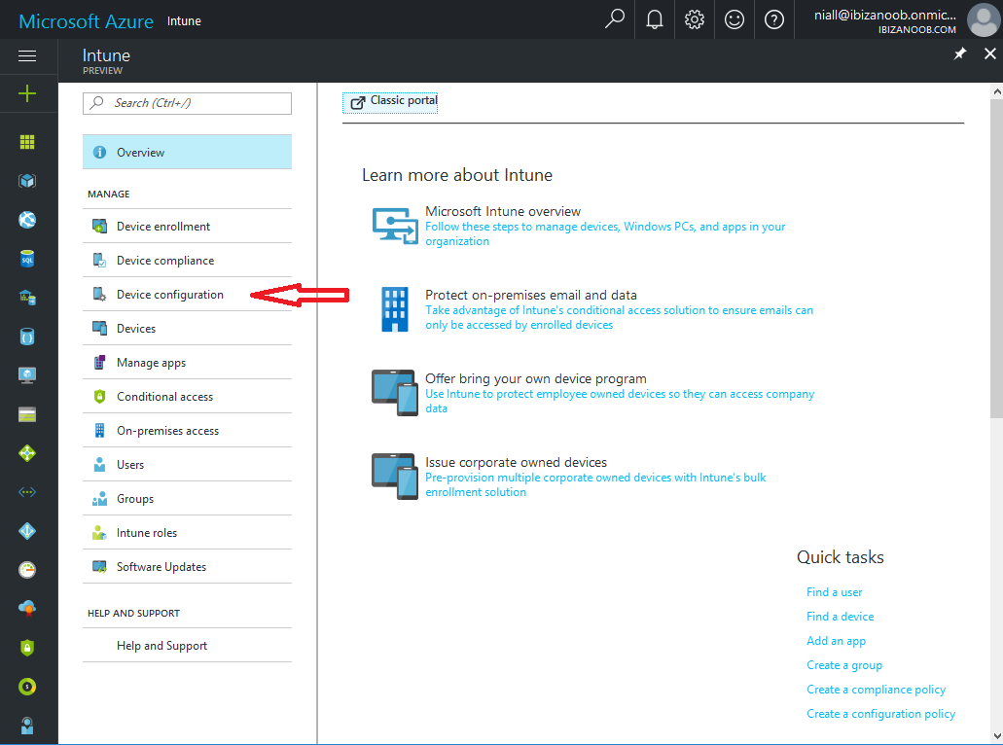Expand the hamburger menu in left sidebar
Viewport: 1003px width, 745px height.
[x=27, y=56]
